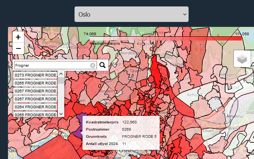Click the results list scrollbar thumb
The width and height of the screenshot is (254, 159).
click(61, 80)
